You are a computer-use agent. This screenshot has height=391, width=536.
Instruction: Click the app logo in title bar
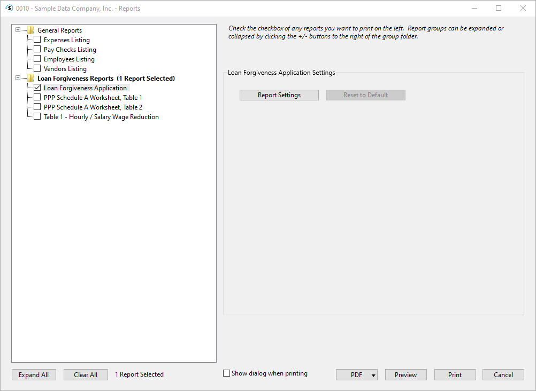(x=9, y=9)
